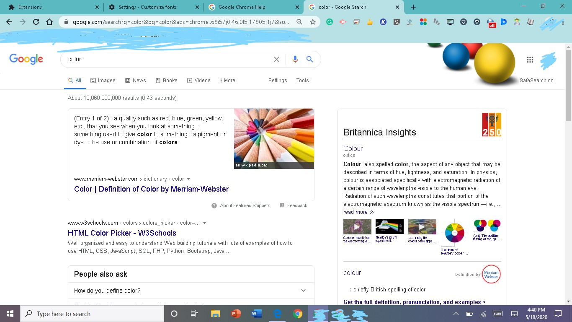Image resolution: width=572 pixels, height=322 pixels.
Task: Open 'Color | Definition of Color by Merriam-Webster' link
Action: [x=151, y=189]
